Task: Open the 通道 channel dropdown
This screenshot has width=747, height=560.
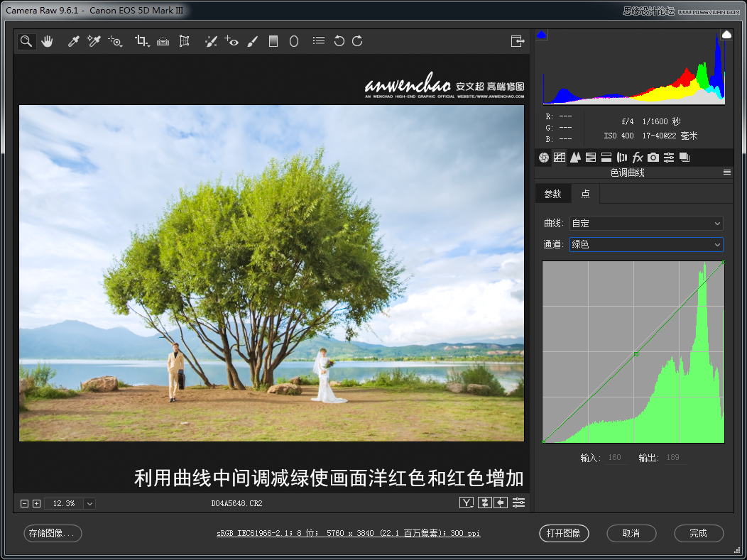Action: point(646,245)
